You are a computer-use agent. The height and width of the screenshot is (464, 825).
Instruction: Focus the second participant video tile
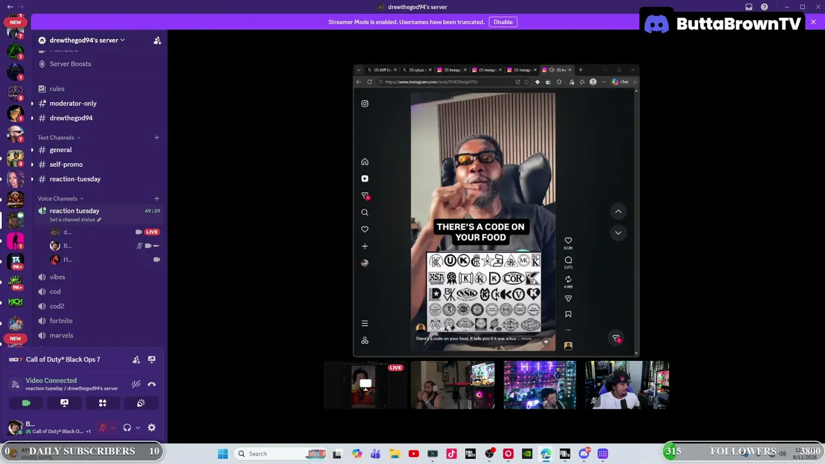click(452, 385)
